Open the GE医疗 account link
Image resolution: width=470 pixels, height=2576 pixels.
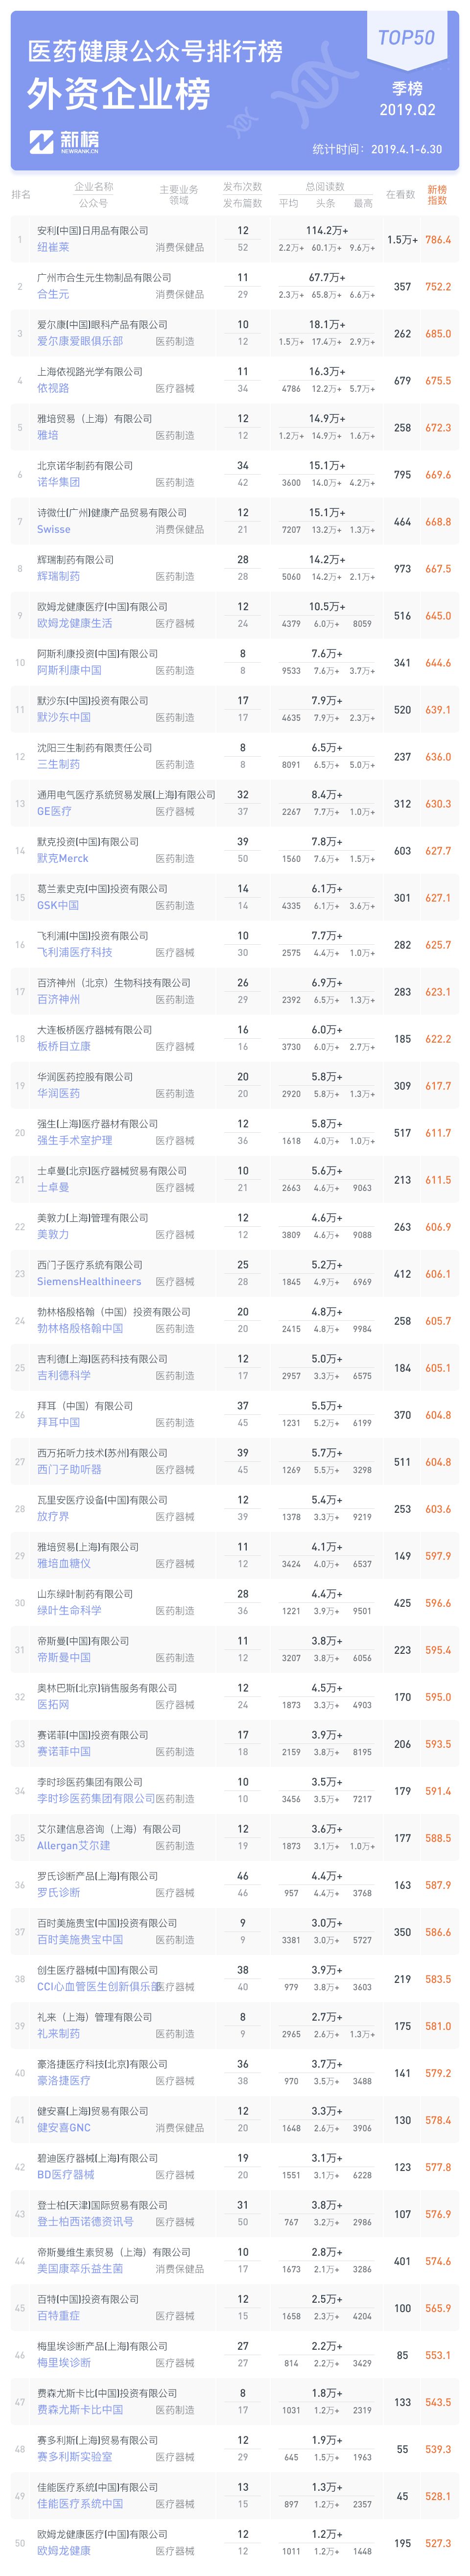pyautogui.click(x=54, y=811)
